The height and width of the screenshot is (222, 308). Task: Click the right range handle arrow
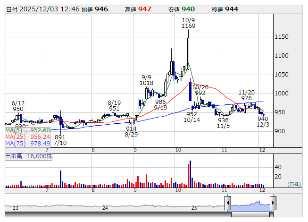tap(273, 203)
